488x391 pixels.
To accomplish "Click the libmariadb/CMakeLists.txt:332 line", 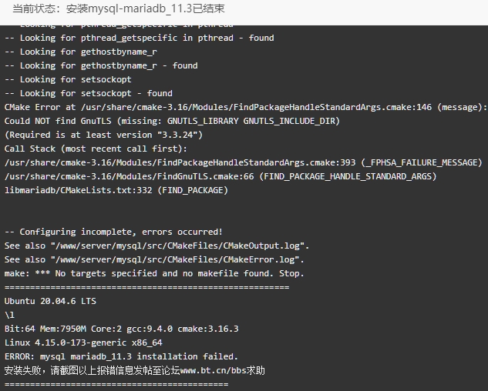I will tap(116, 190).
